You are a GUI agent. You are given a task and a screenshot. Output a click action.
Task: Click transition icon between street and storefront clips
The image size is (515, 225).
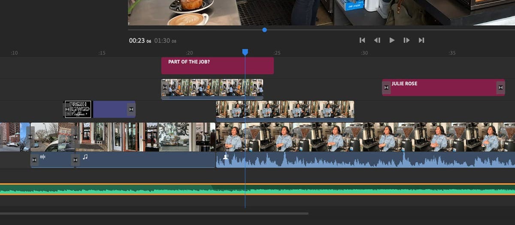(75, 137)
